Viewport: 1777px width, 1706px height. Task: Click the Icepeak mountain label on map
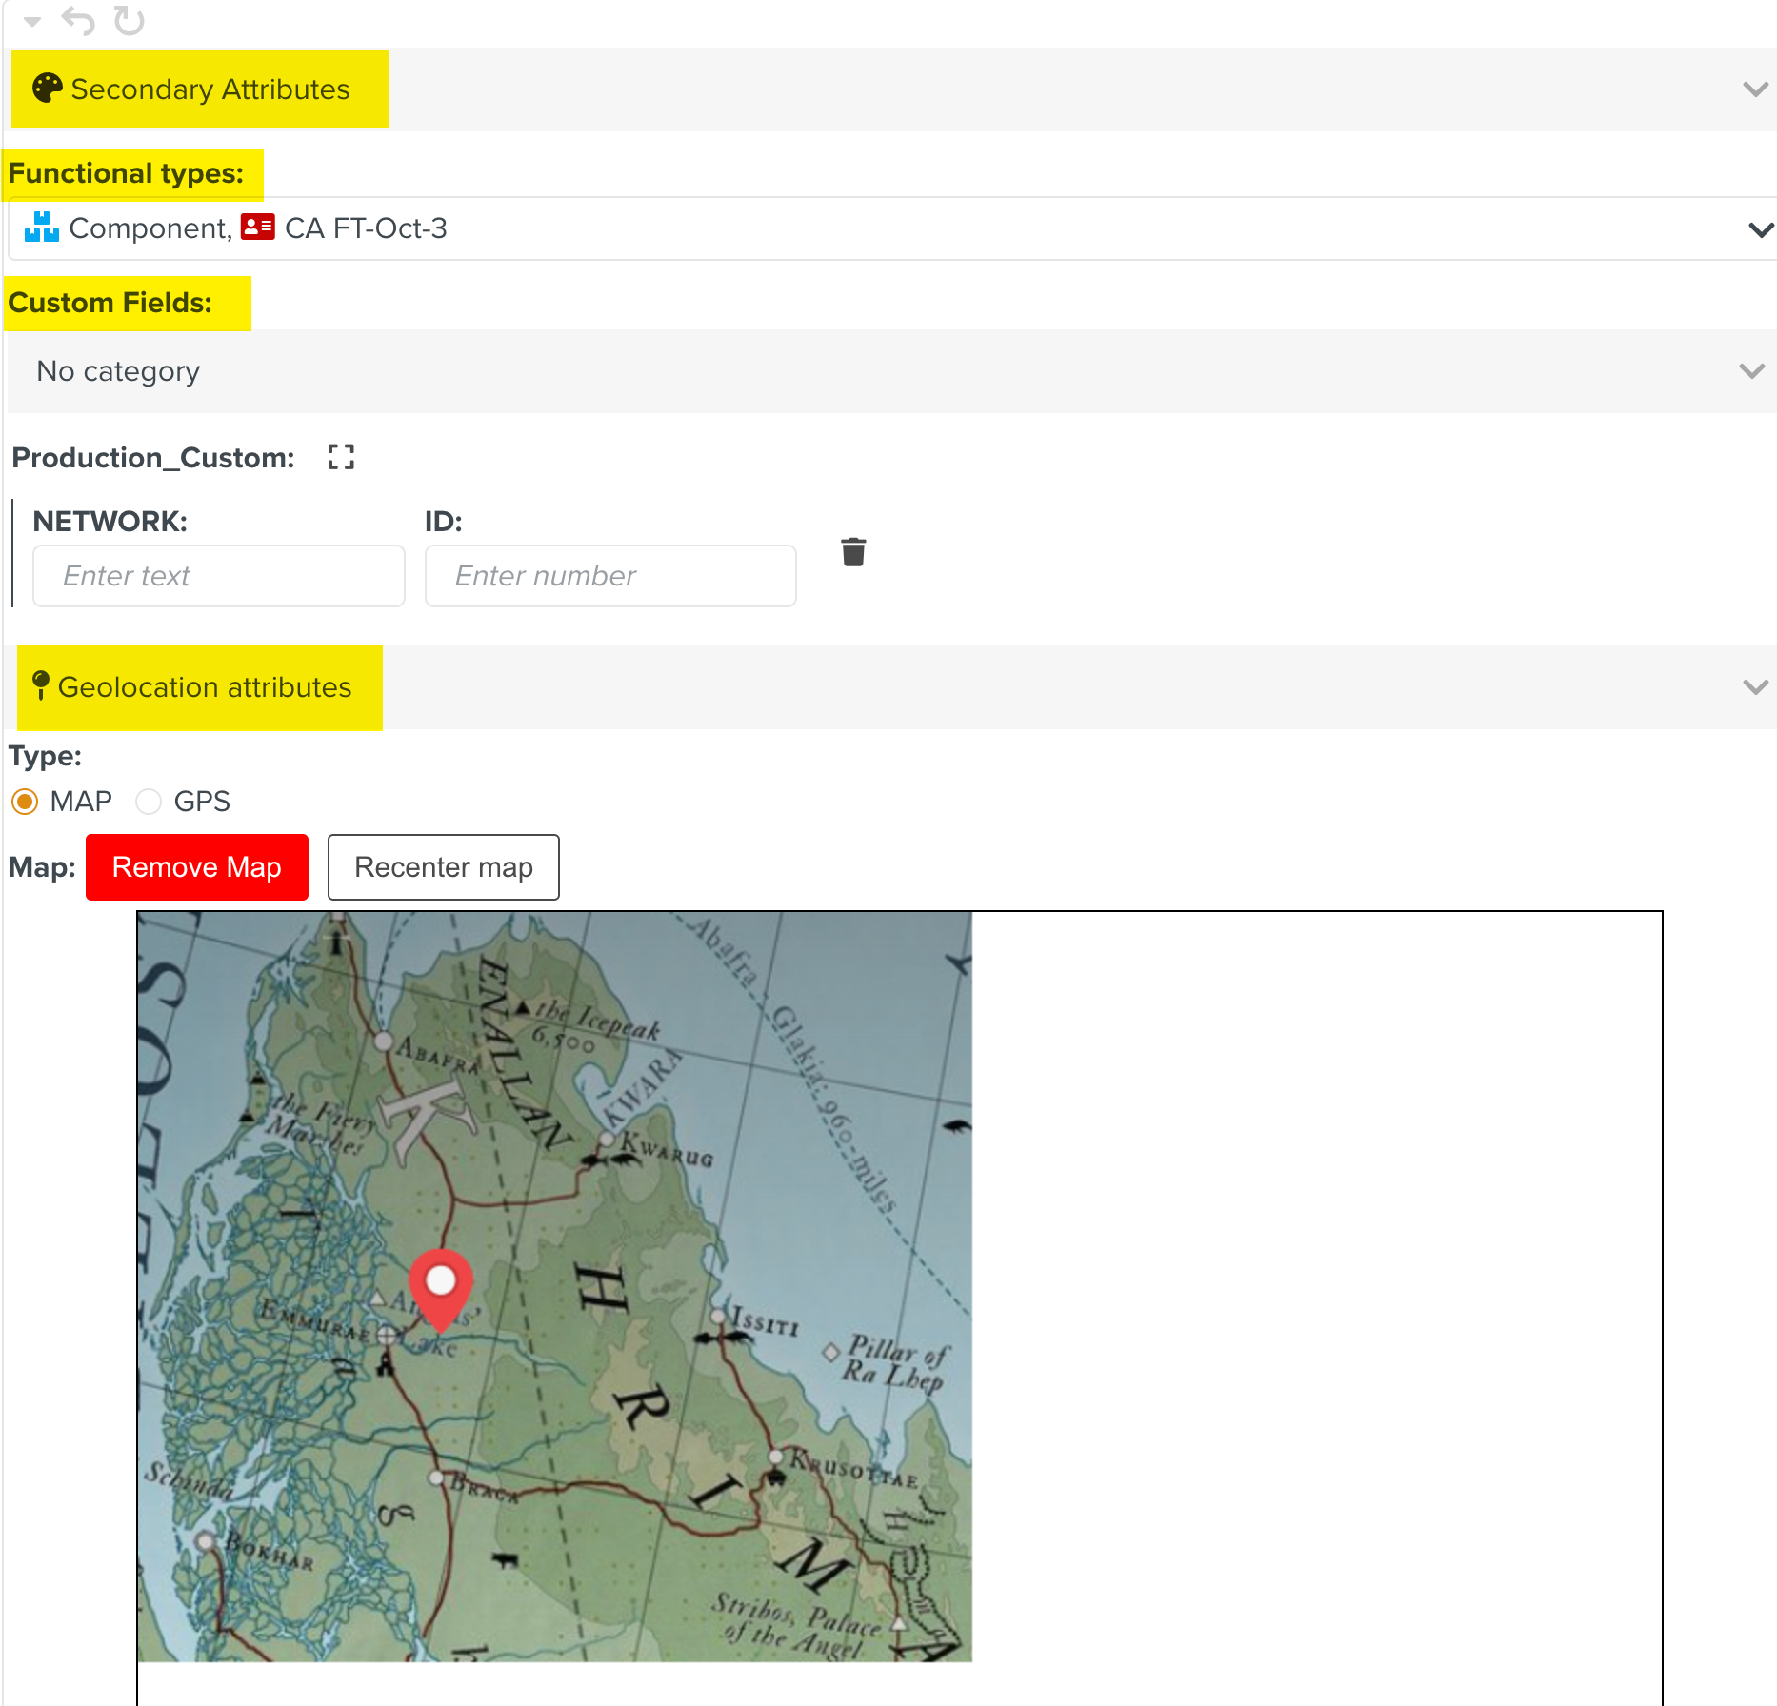click(x=597, y=1026)
